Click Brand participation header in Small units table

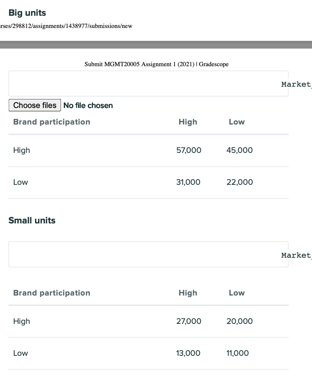(52, 293)
